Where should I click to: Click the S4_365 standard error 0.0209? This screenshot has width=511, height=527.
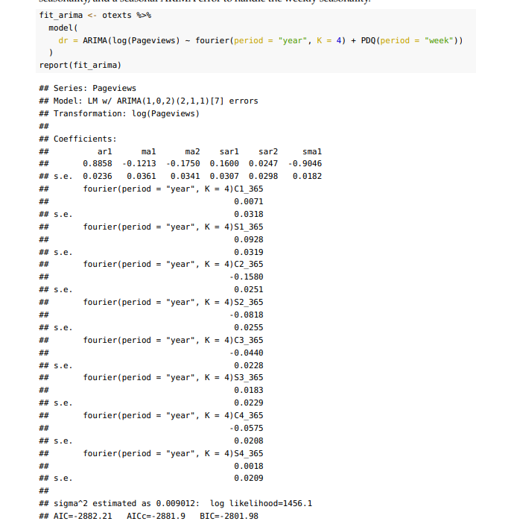click(249, 479)
